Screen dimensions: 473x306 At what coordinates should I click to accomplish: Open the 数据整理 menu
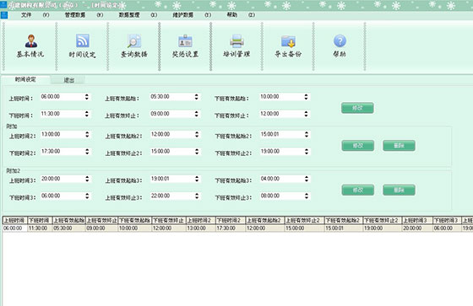(129, 15)
